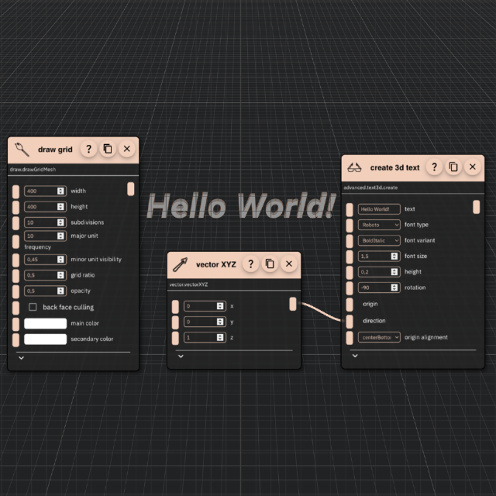Click the draw grid title text
The image size is (496, 496).
coord(55,150)
